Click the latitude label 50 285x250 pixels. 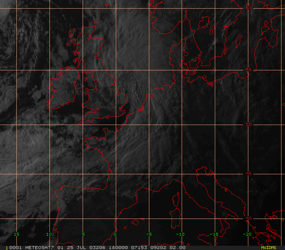tap(248, 124)
